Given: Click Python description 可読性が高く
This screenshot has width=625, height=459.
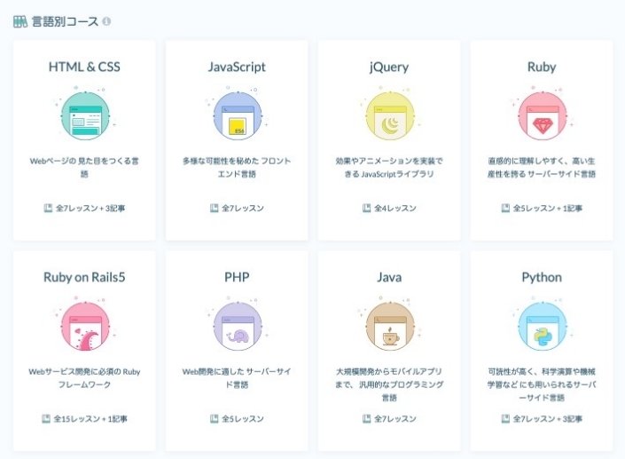Looking at the screenshot, I should point(542,384).
